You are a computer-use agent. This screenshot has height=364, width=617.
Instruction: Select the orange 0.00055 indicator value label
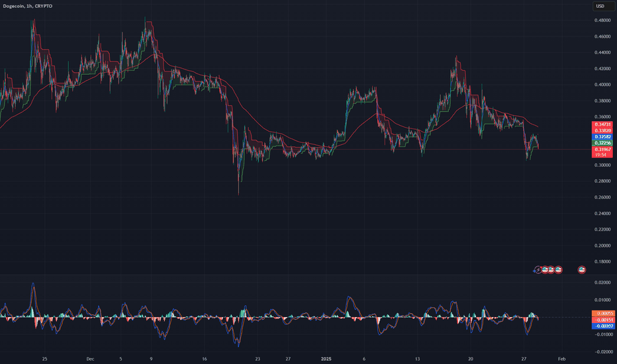pos(603,314)
